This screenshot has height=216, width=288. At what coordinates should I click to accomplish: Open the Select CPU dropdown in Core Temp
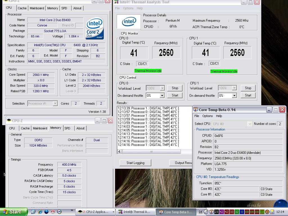pyautogui.click(x=250, y=124)
